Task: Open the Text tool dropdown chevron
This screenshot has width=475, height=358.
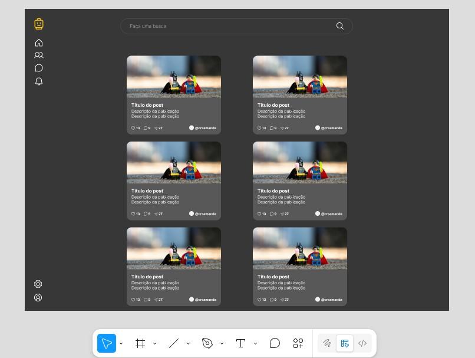Action: click(255, 343)
